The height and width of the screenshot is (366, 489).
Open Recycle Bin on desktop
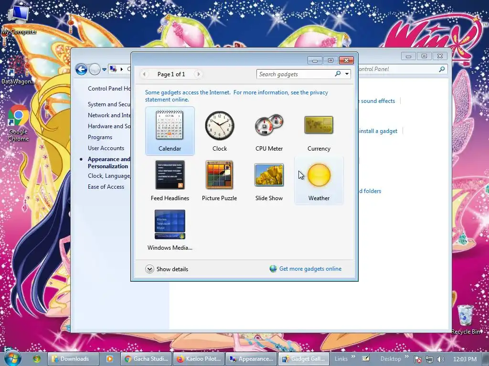466,320
